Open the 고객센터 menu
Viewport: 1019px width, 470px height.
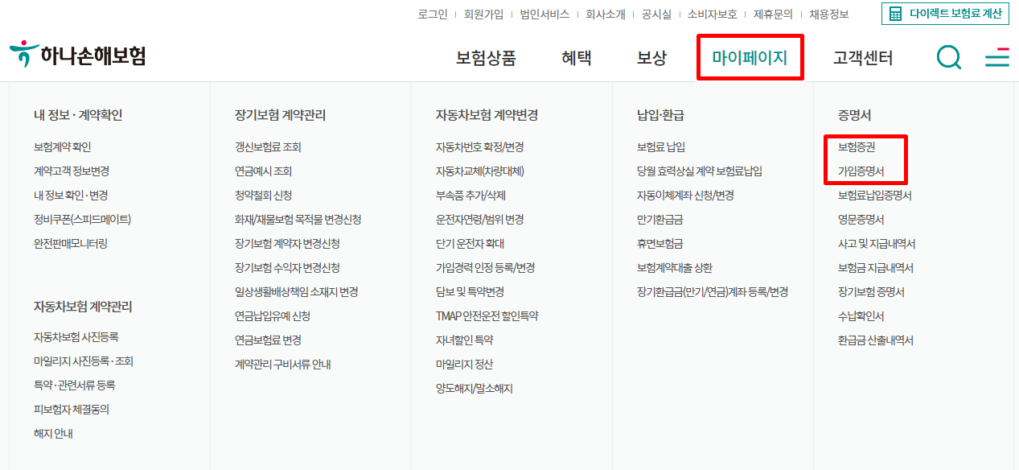point(863,58)
